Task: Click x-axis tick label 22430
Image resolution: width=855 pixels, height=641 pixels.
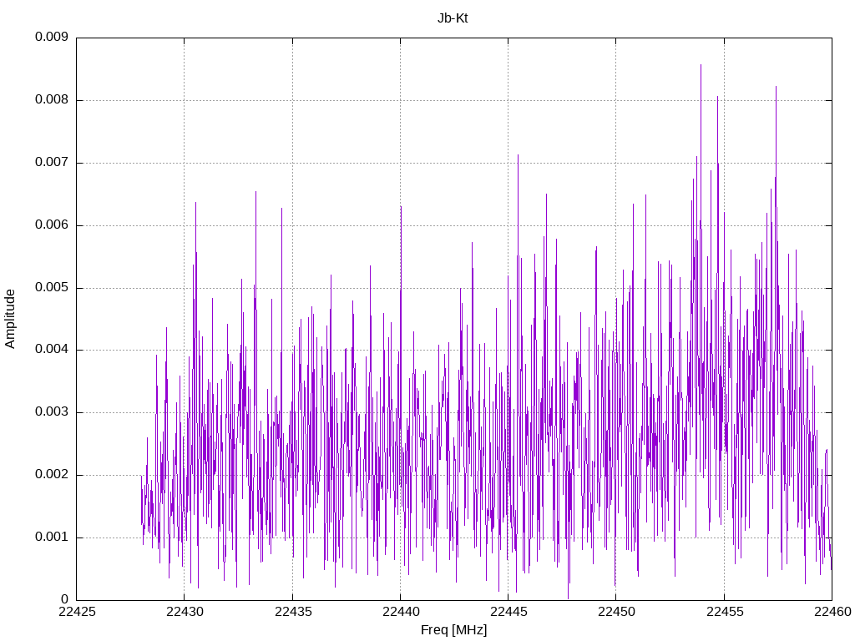Action: coord(185,612)
